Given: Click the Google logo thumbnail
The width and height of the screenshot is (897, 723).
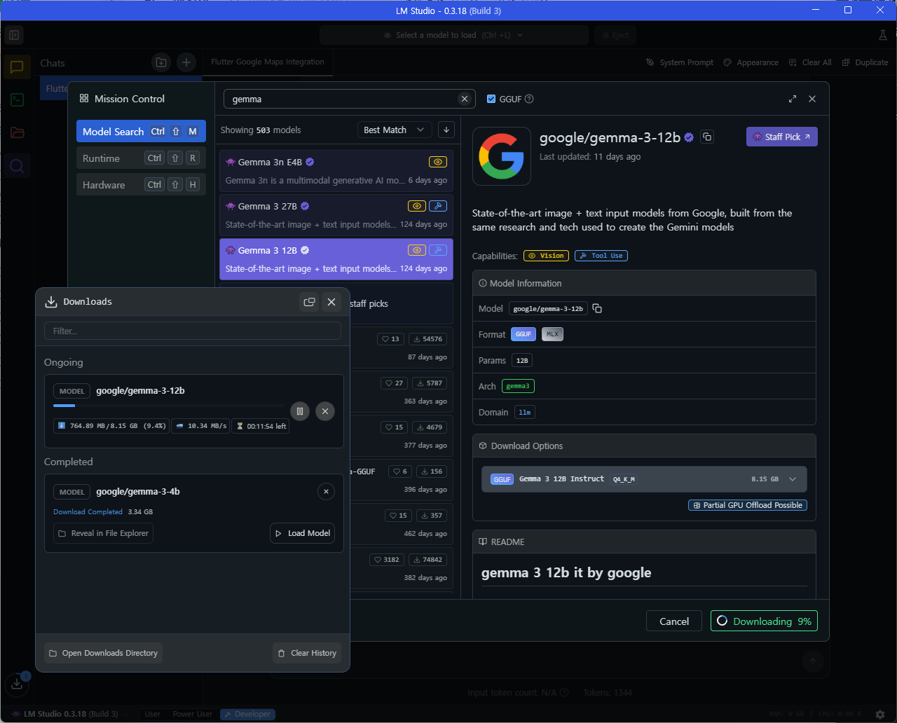Looking at the screenshot, I should coord(502,156).
